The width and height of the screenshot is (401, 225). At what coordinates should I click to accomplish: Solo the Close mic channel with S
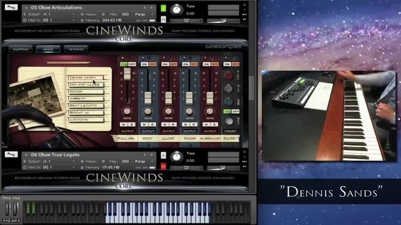[173, 124]
